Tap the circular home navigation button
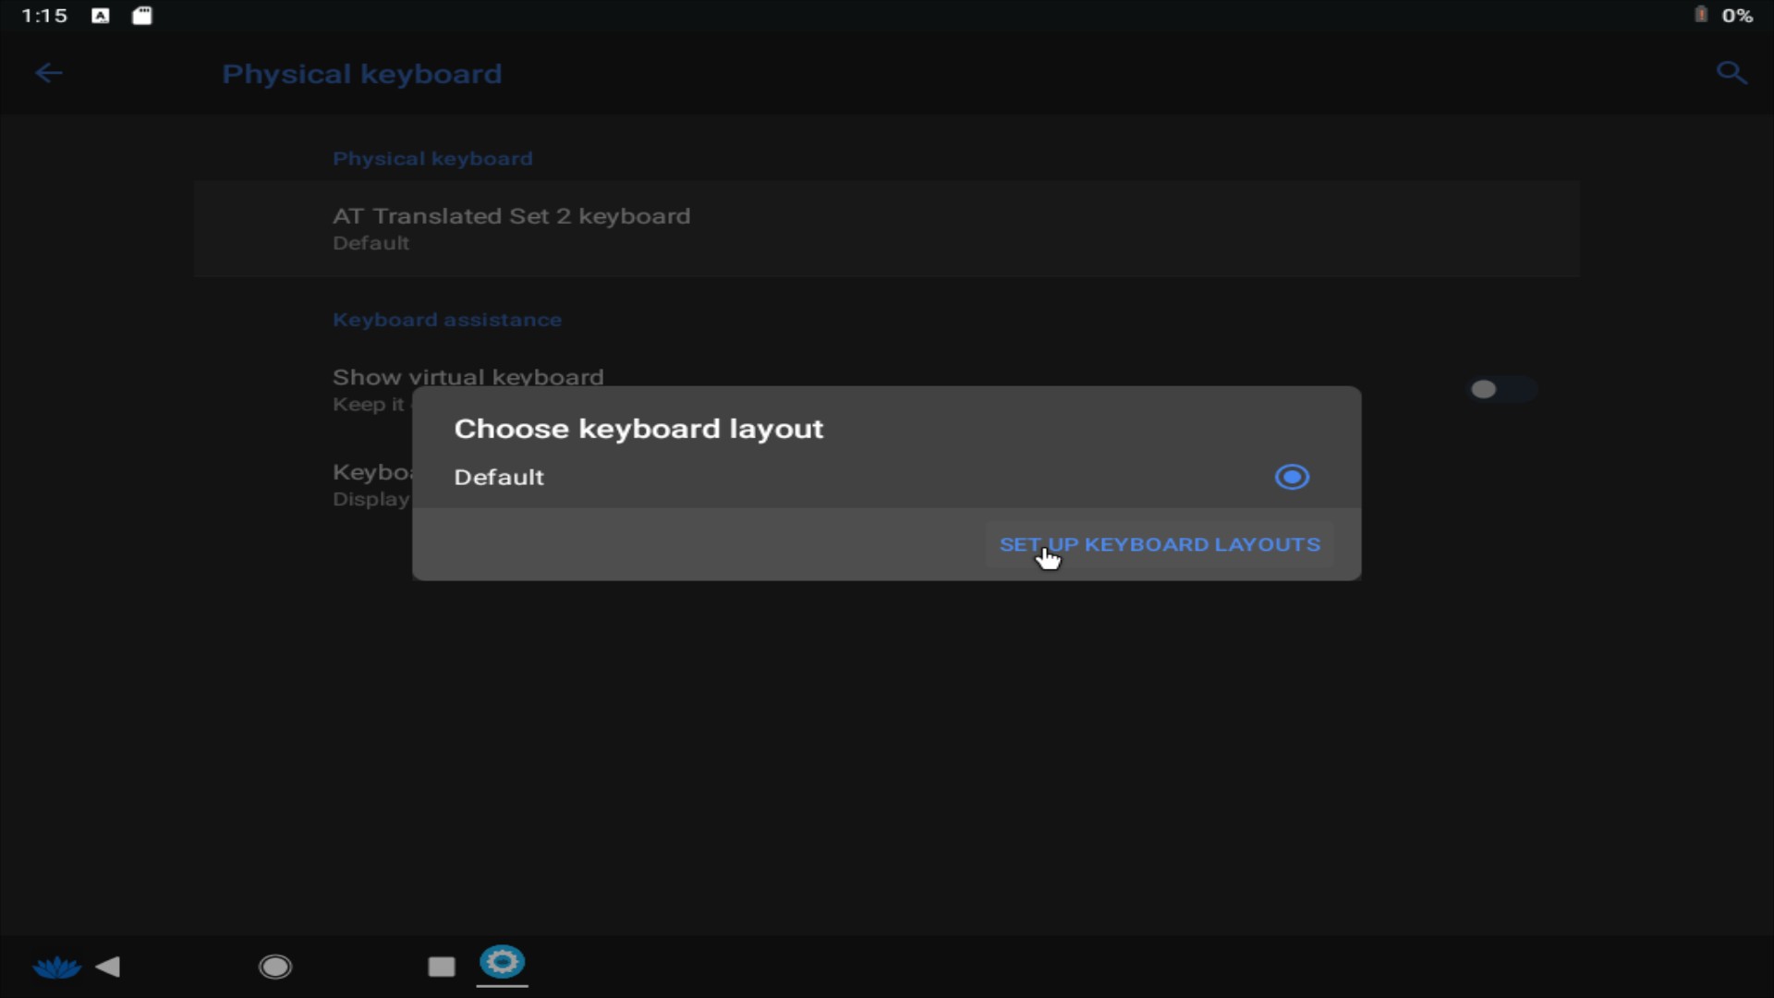The width and height of the screenshot is (1774, 998). tap(274, 967)
